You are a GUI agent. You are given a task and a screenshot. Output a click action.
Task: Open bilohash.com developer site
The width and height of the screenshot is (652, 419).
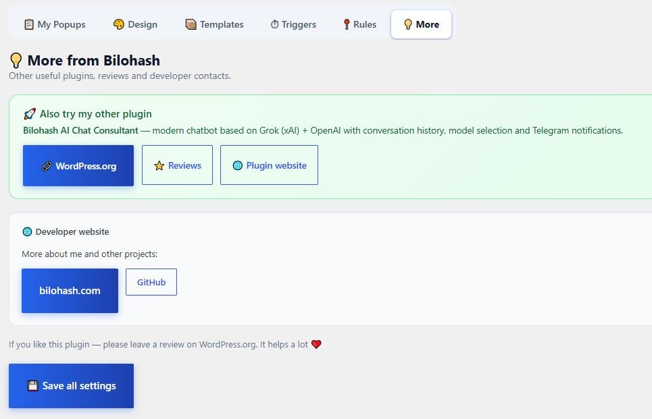pos(70,291)
